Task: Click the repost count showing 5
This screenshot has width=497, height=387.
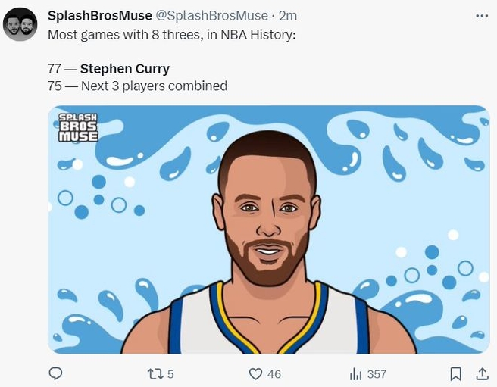Action: point(170,373)
